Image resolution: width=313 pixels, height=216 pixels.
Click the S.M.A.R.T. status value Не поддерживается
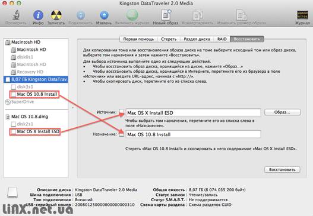coord(208,199)
